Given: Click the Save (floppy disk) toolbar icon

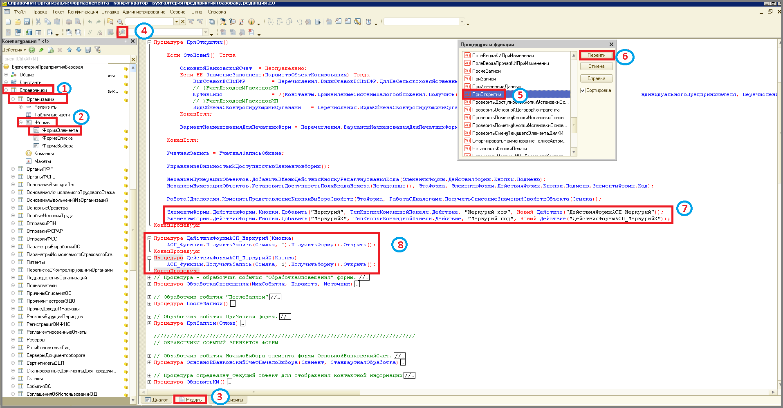Looking at the screenshot, I should tap(27, 22).
